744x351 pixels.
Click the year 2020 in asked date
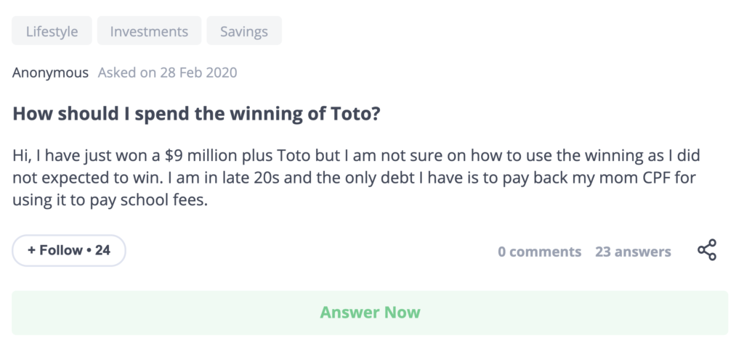(221, 73)
